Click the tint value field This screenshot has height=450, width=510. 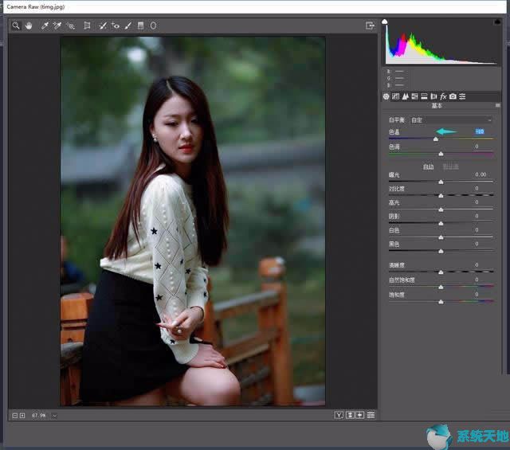tap(477, 147)
